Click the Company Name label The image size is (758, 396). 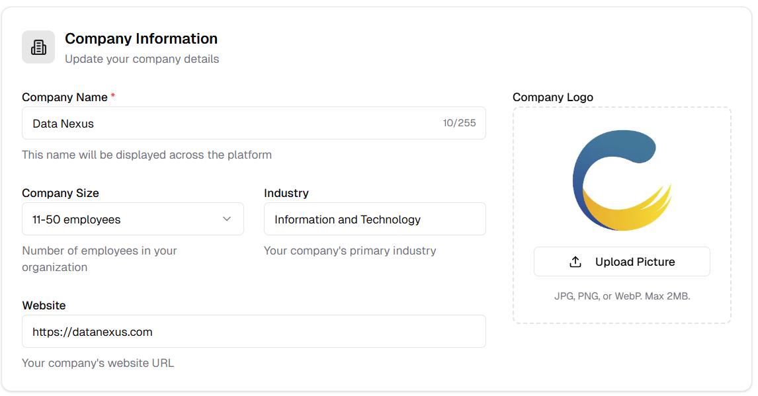64,97
